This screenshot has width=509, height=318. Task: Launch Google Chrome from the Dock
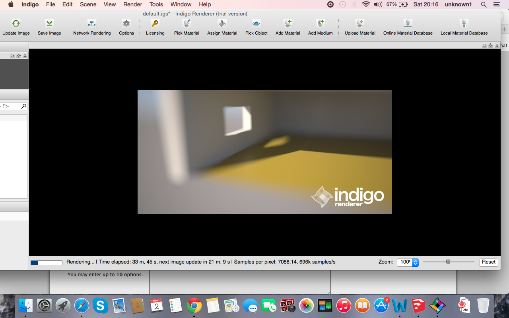coord(194,306)
